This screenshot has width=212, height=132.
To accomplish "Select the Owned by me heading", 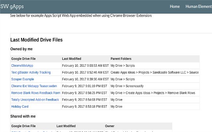I will 21,49.
